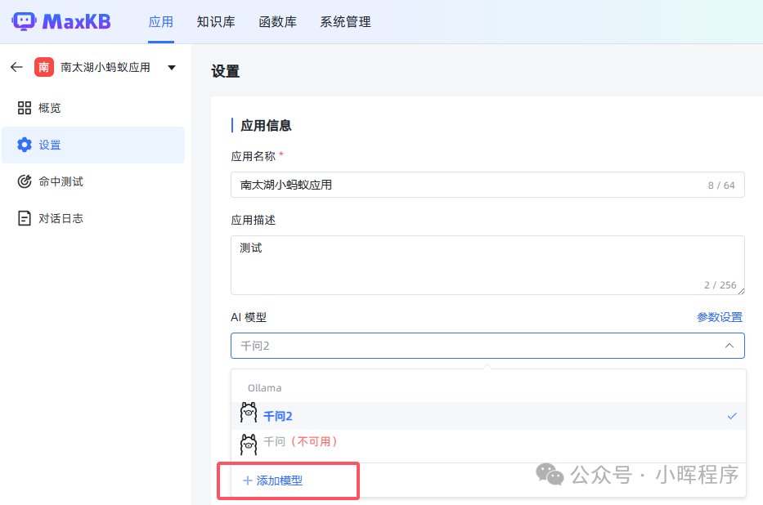
Task: Select the 千问2 model option
Action: [x=488, y=416]
